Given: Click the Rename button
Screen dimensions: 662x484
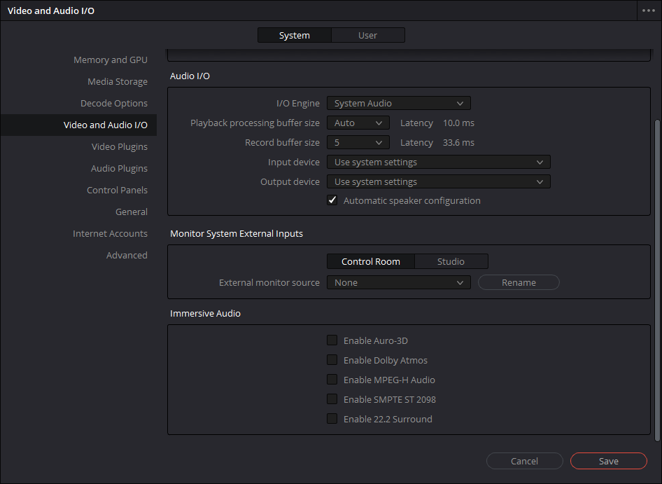Looking at the screenshot, I should click(519, 282).
